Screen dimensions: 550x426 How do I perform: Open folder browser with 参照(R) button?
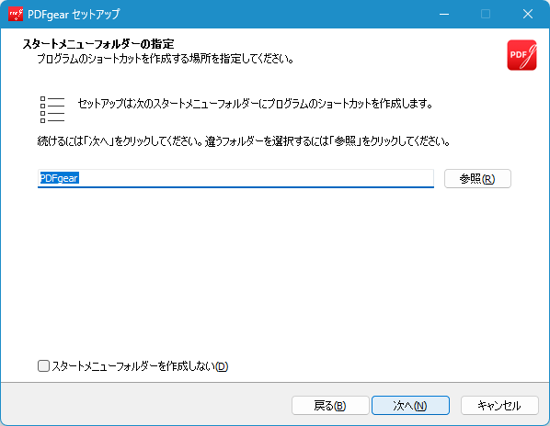477,178
